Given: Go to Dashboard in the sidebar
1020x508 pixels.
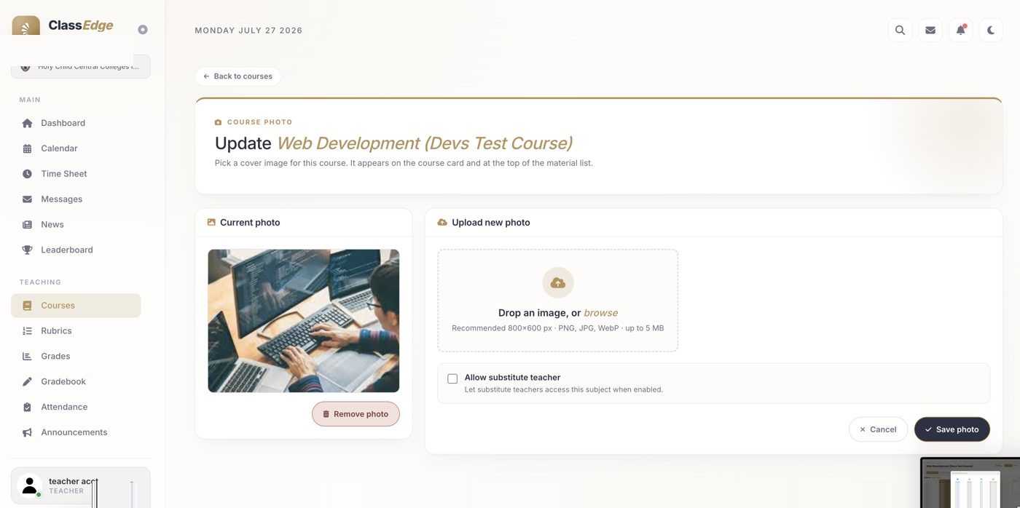Looking at the screenshot, I should click(x=76, y=123).
